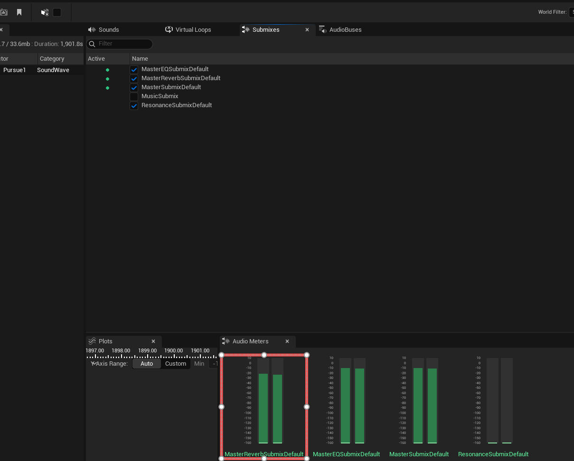
Task: Disable the ResonanceSubmixDefault checkbox
Action: (x=134, y=105)
